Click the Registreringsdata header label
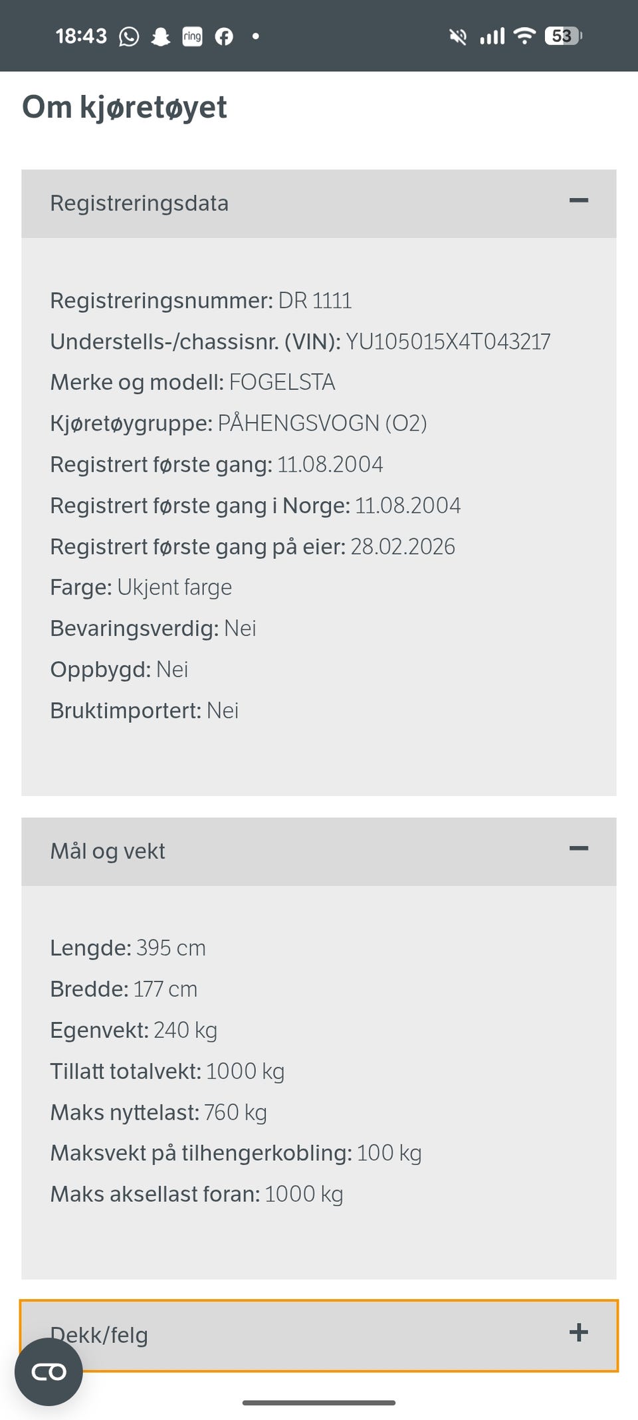The image size is (638, 1420). (139, 203)
